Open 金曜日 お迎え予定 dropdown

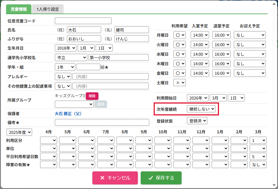point(250,73)
